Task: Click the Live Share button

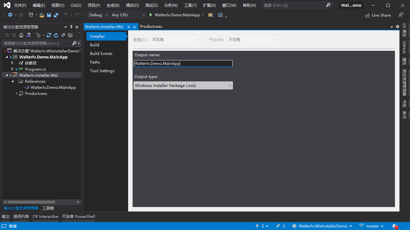Action: (378, 15)
